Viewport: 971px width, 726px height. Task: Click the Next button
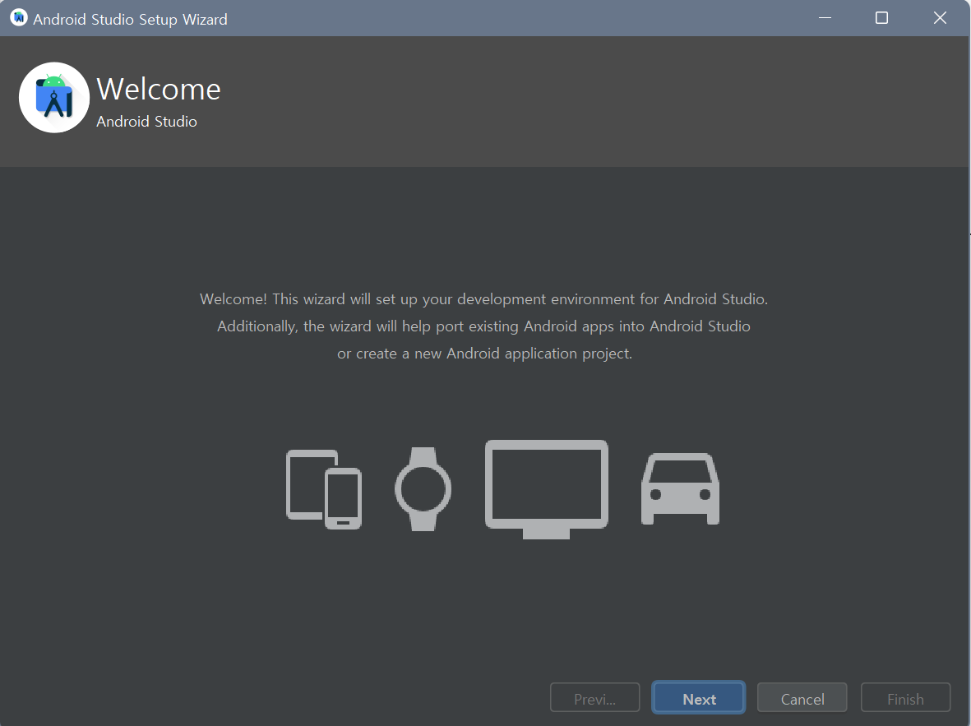(699, 698)
